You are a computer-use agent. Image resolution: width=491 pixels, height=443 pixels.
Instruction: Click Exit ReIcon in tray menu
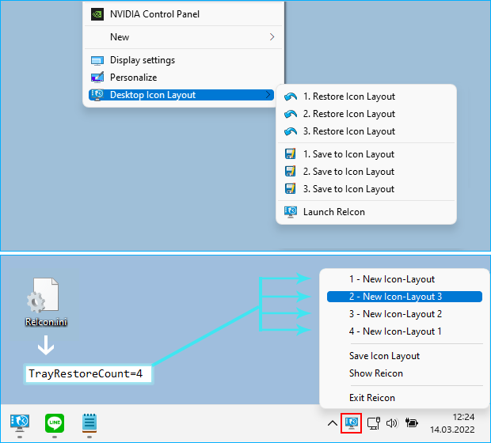coord(371,398)
